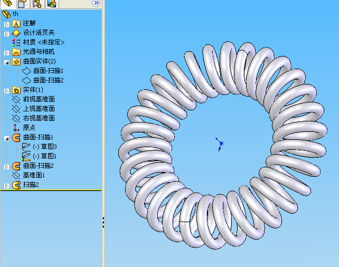Click the yellow rollback bar
The width and height of the screenshot is (339, 267).
(51, 190)
